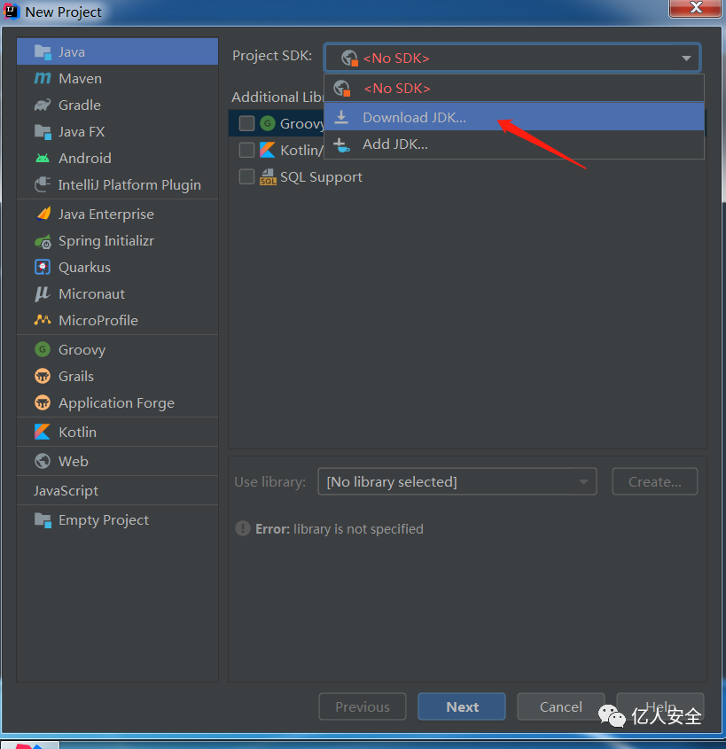Viewport: 726px width, 749px height.
Task: Select JavaScript project type
Action: 118,490
